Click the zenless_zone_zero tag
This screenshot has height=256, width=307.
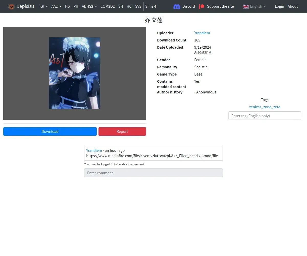click(265, 107)
